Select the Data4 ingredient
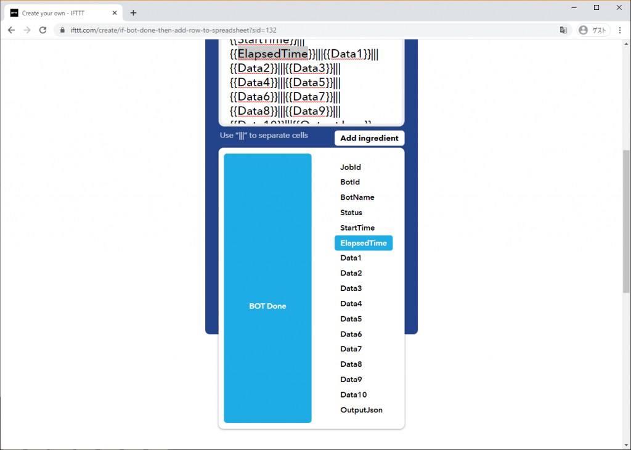 click(351, 304)
